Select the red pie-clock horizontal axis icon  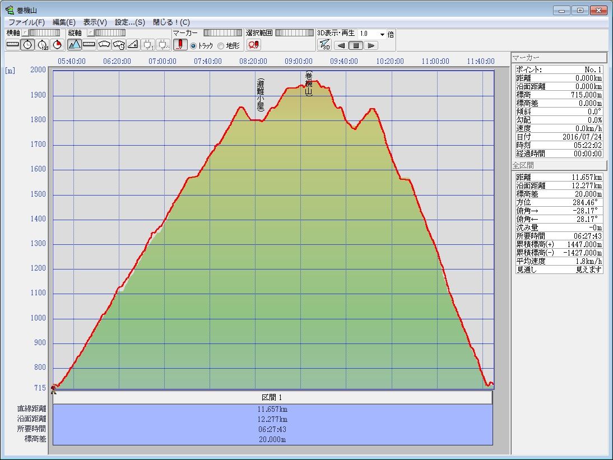(x=57, y=45)
